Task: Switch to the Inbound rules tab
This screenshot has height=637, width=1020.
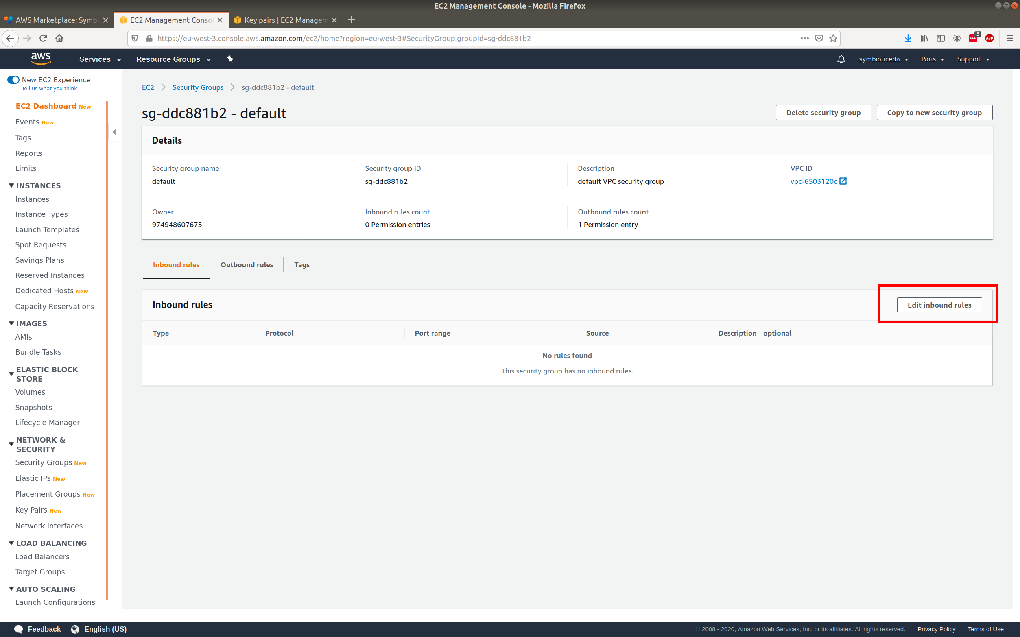Action: pyautogui.click(x=176, y=265)
